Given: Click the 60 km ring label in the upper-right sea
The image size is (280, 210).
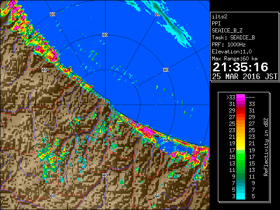Looking at the screenshot, I should click(x=157, y=14).
